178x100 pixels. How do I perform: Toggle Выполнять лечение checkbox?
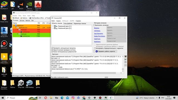[94, 25]
